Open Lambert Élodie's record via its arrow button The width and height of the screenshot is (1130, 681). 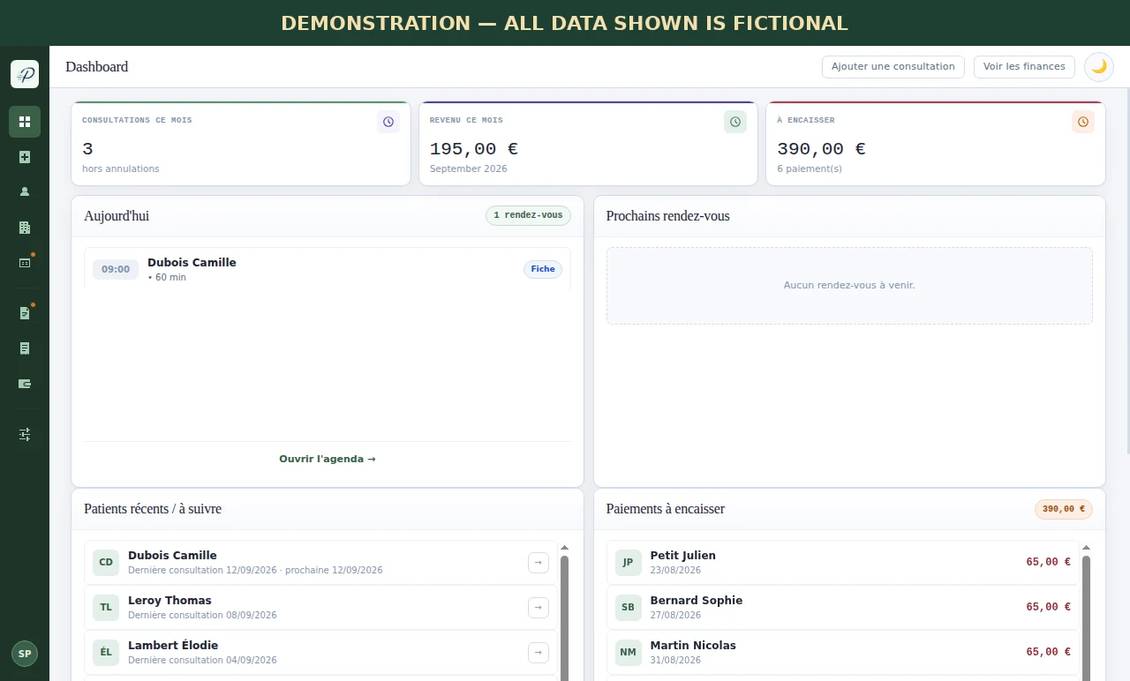coord(539,653)
